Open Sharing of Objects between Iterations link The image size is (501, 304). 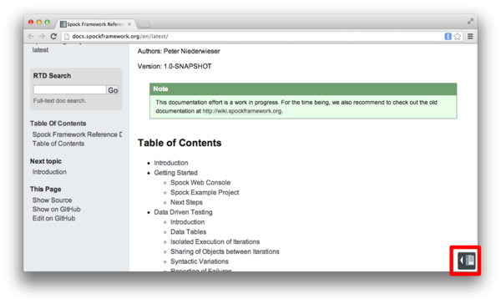pyautogui.click(x=225, y=252)
